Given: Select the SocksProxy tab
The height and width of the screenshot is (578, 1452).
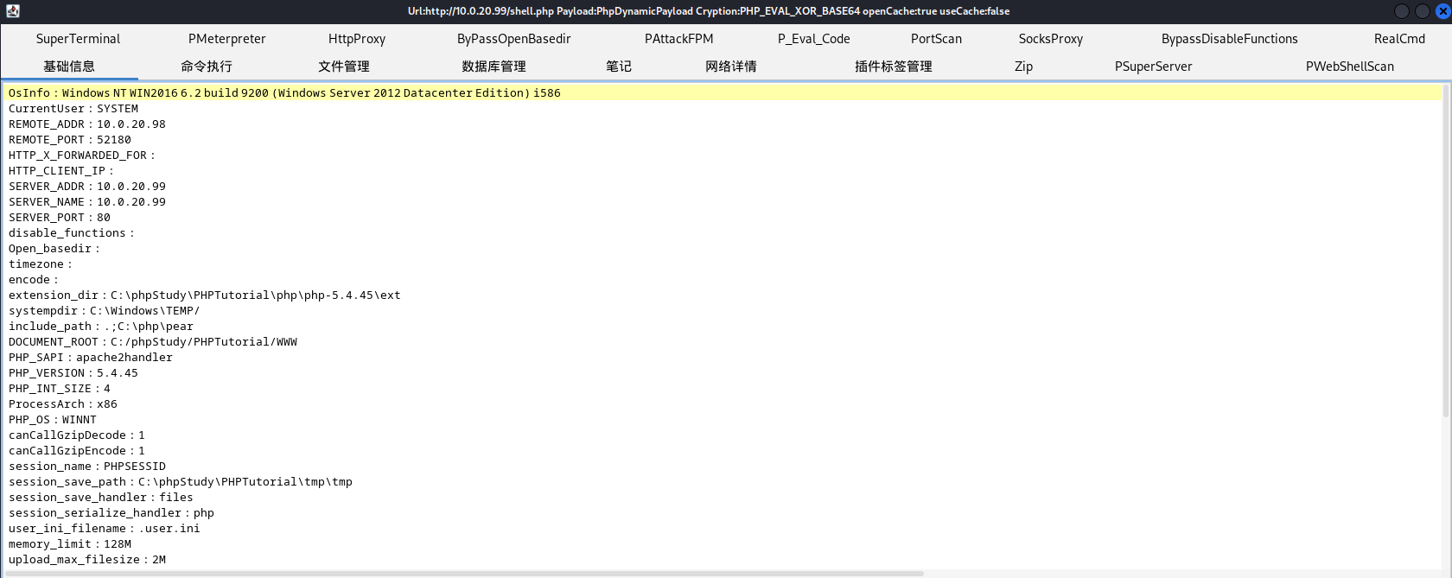Looking at the screenshot, I should pos(1050,39).
